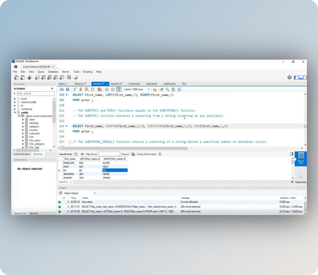Viewport: 318px width, 275px height.
Task: Click the commit transaction checkmark icon
Action: (107, 89)
